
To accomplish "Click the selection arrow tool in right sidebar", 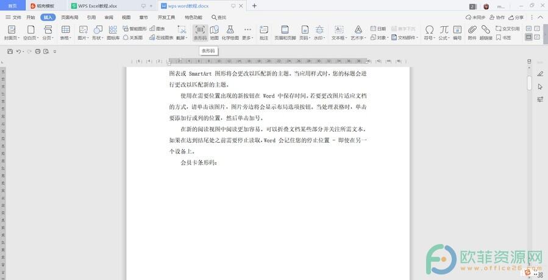I will click(540, 87).
